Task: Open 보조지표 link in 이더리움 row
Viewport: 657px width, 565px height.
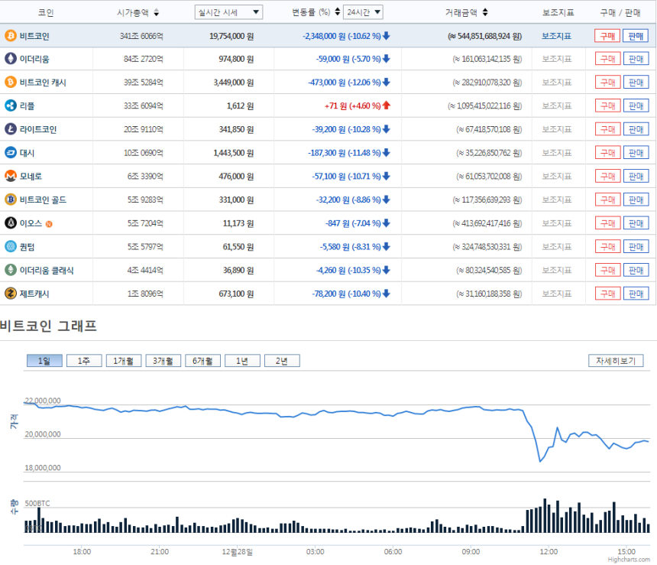Action: click(556, 59)
